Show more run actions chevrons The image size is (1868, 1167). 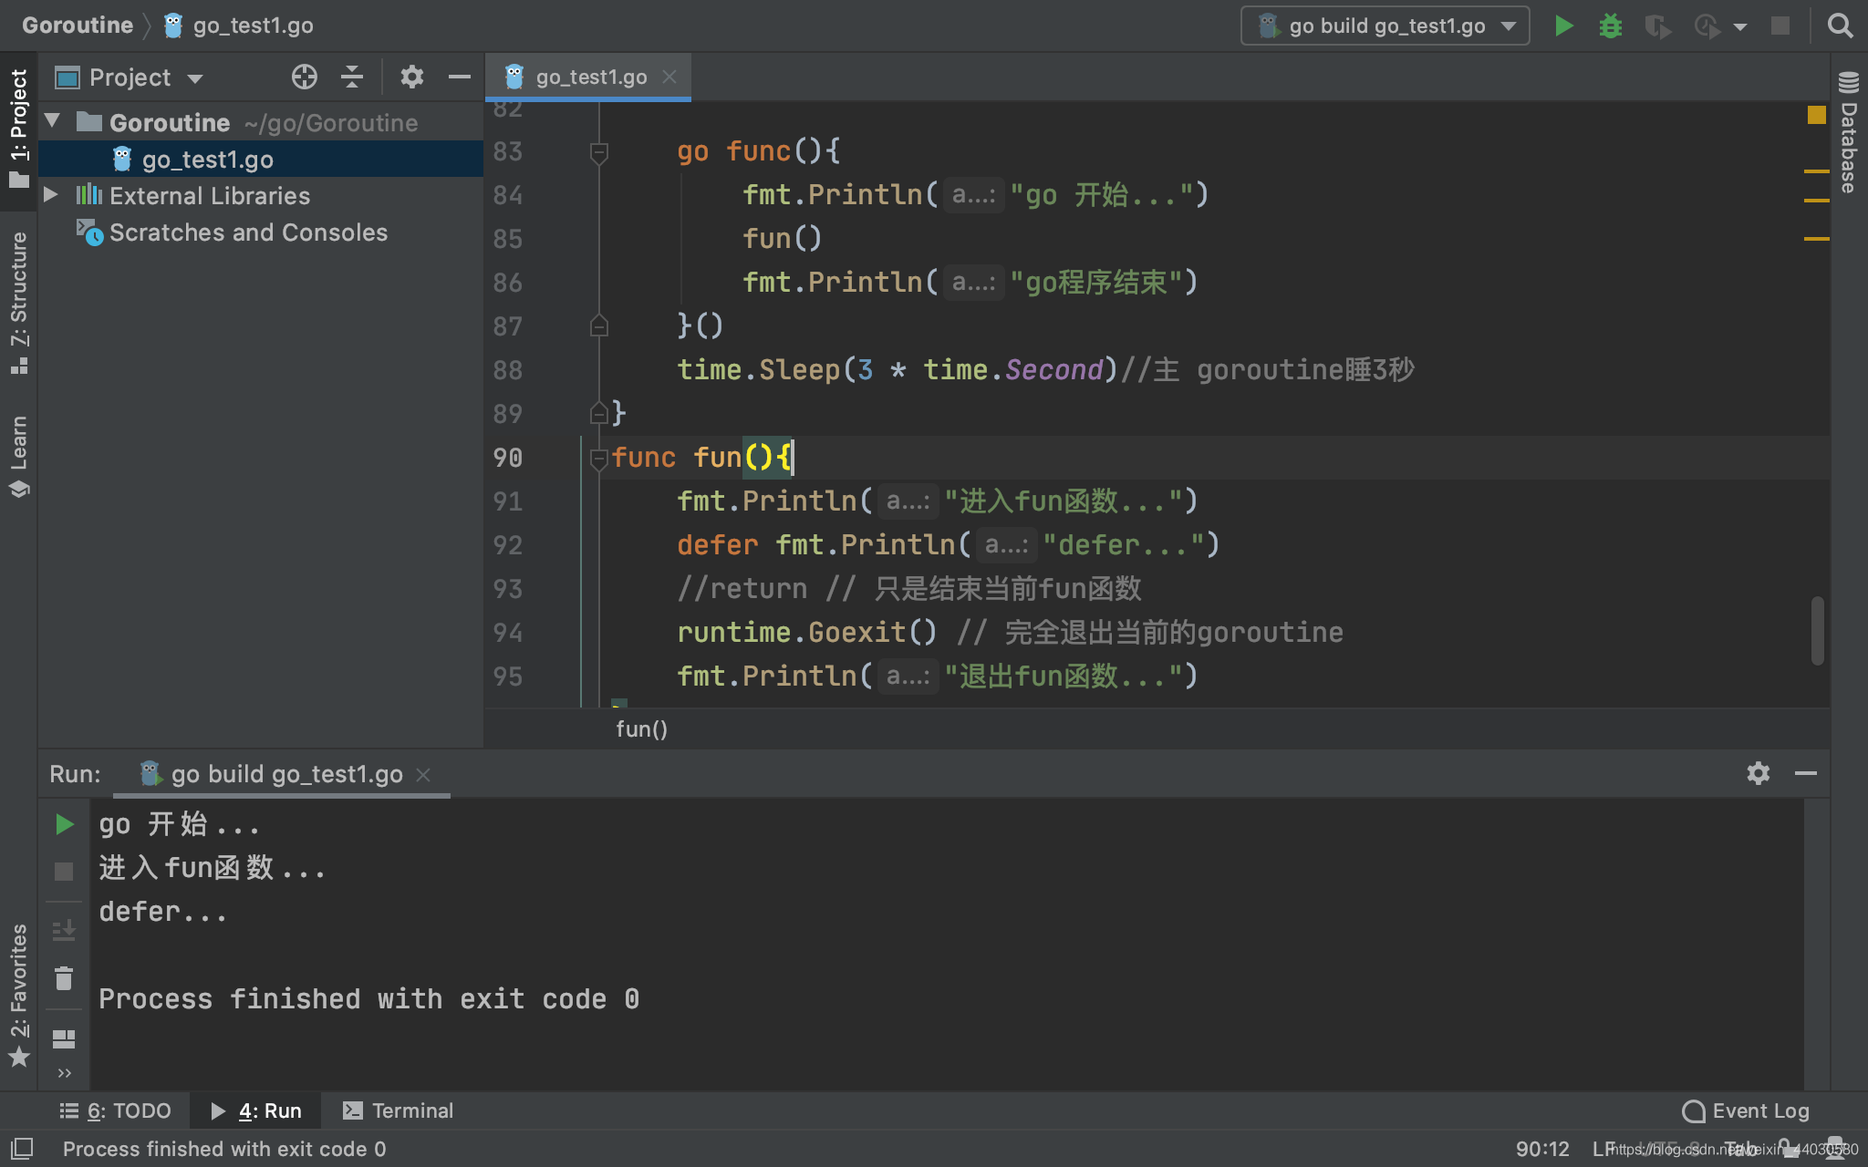pos(64,1073)
